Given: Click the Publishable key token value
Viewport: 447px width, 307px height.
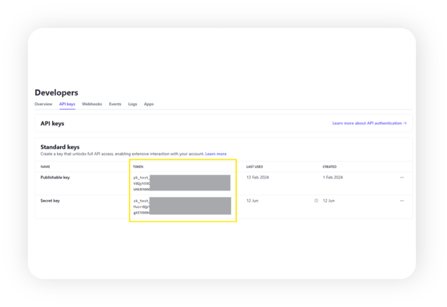Looking at the screenshot, I should [182, 183].
